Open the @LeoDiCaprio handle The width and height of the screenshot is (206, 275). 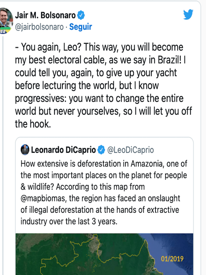coord(130,150)
